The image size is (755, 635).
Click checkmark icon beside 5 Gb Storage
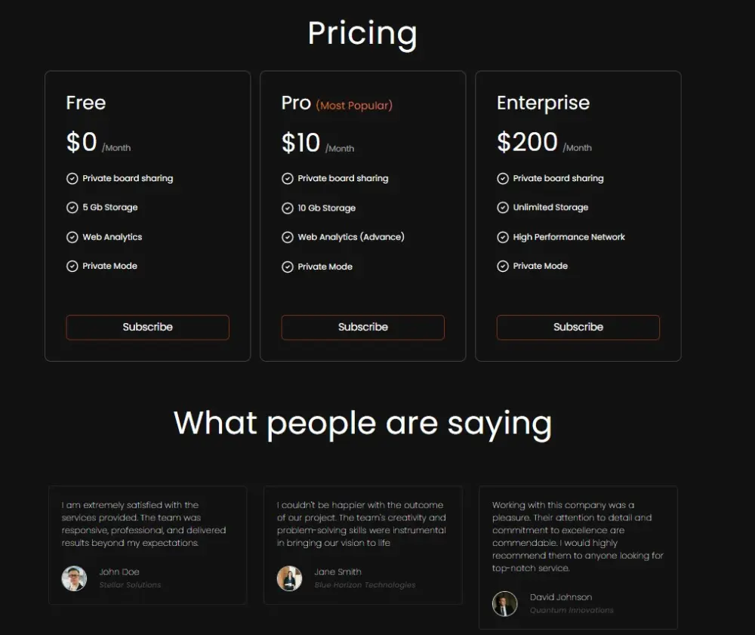pos(72,208)
